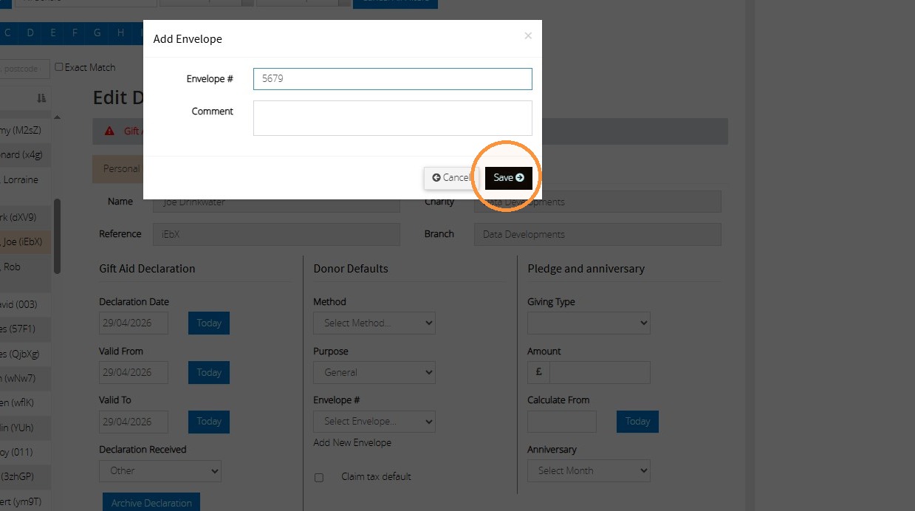Click the Valid To date field
Image resolution: width=915 pixels, height=511 pixels.
(134, 422)
